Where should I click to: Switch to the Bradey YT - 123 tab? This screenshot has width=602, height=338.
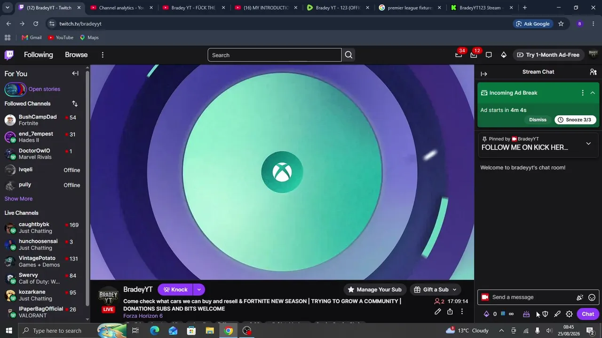coord(338,8)
